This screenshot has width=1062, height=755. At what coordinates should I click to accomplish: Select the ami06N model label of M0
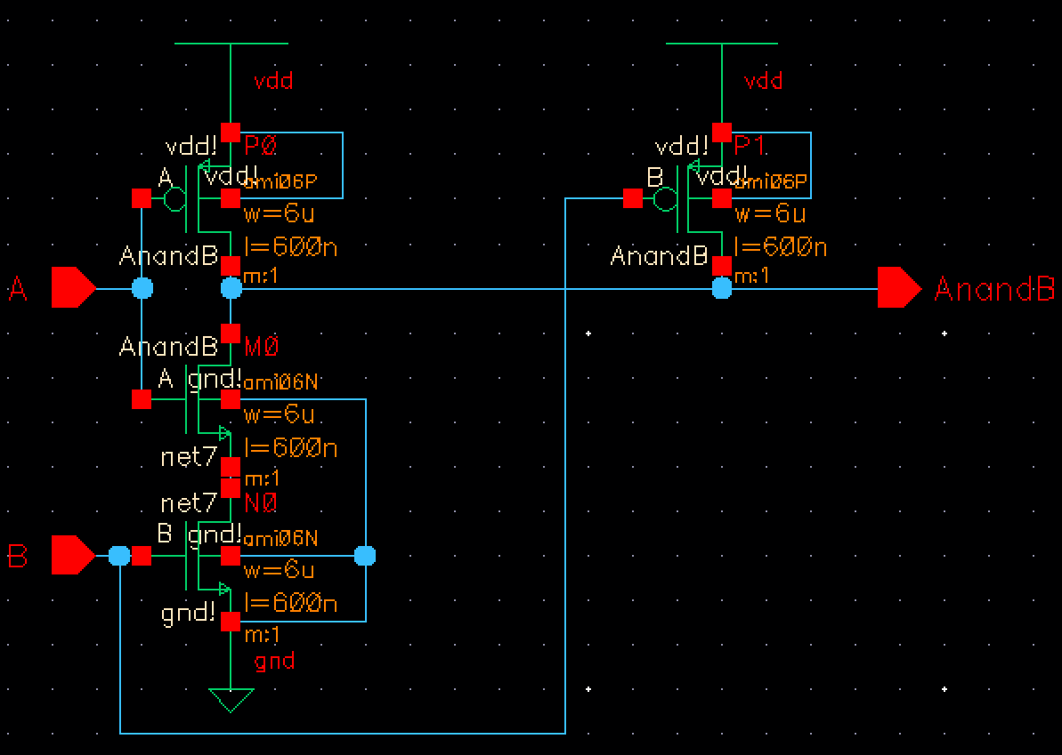click(x=280, y=383)
